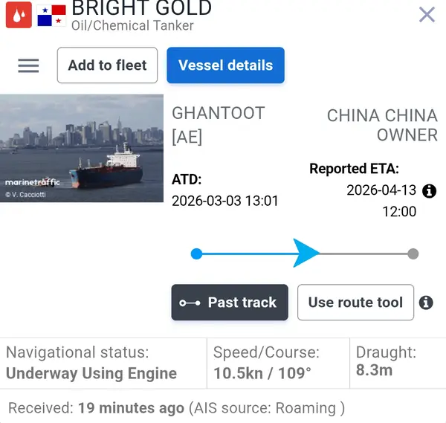
Task: Add the vessel to your fleet
Action: (107, 65)
